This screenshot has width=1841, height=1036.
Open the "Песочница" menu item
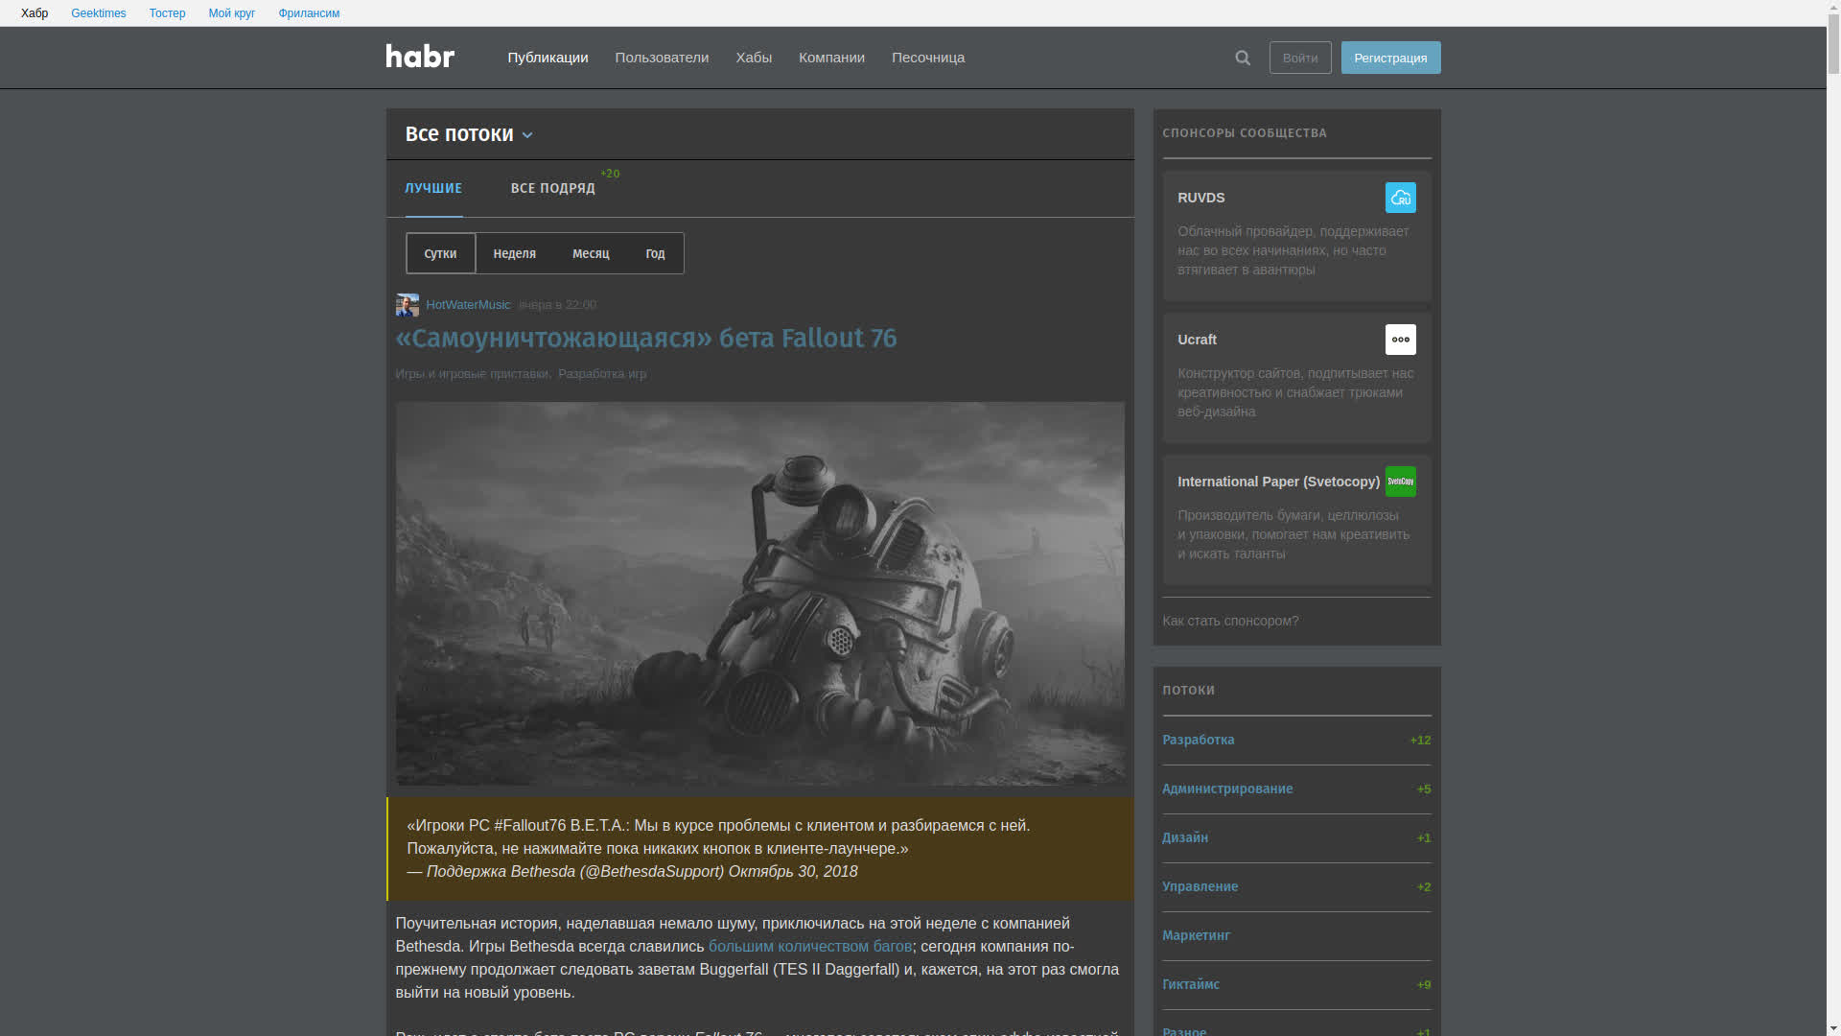coord(927,58)
